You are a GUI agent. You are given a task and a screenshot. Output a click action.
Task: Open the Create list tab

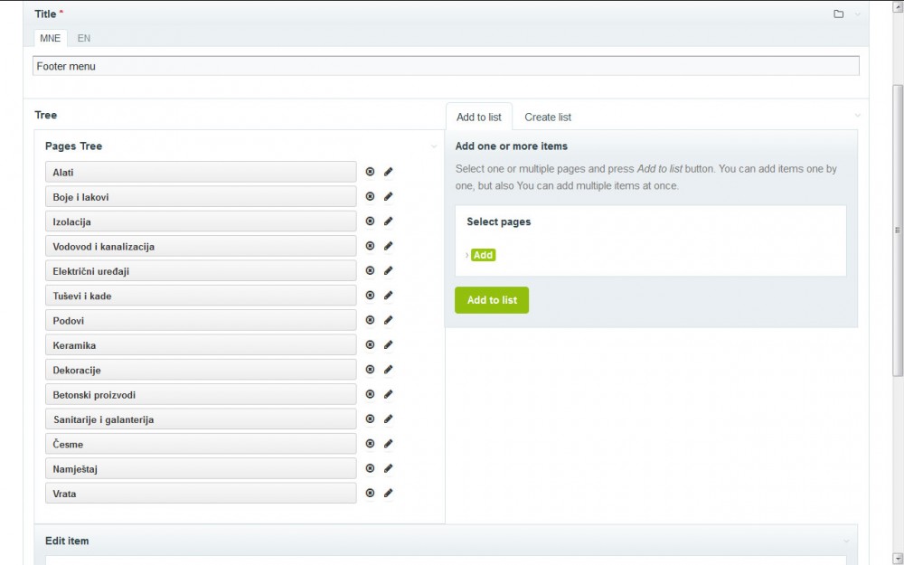[547, 117]
